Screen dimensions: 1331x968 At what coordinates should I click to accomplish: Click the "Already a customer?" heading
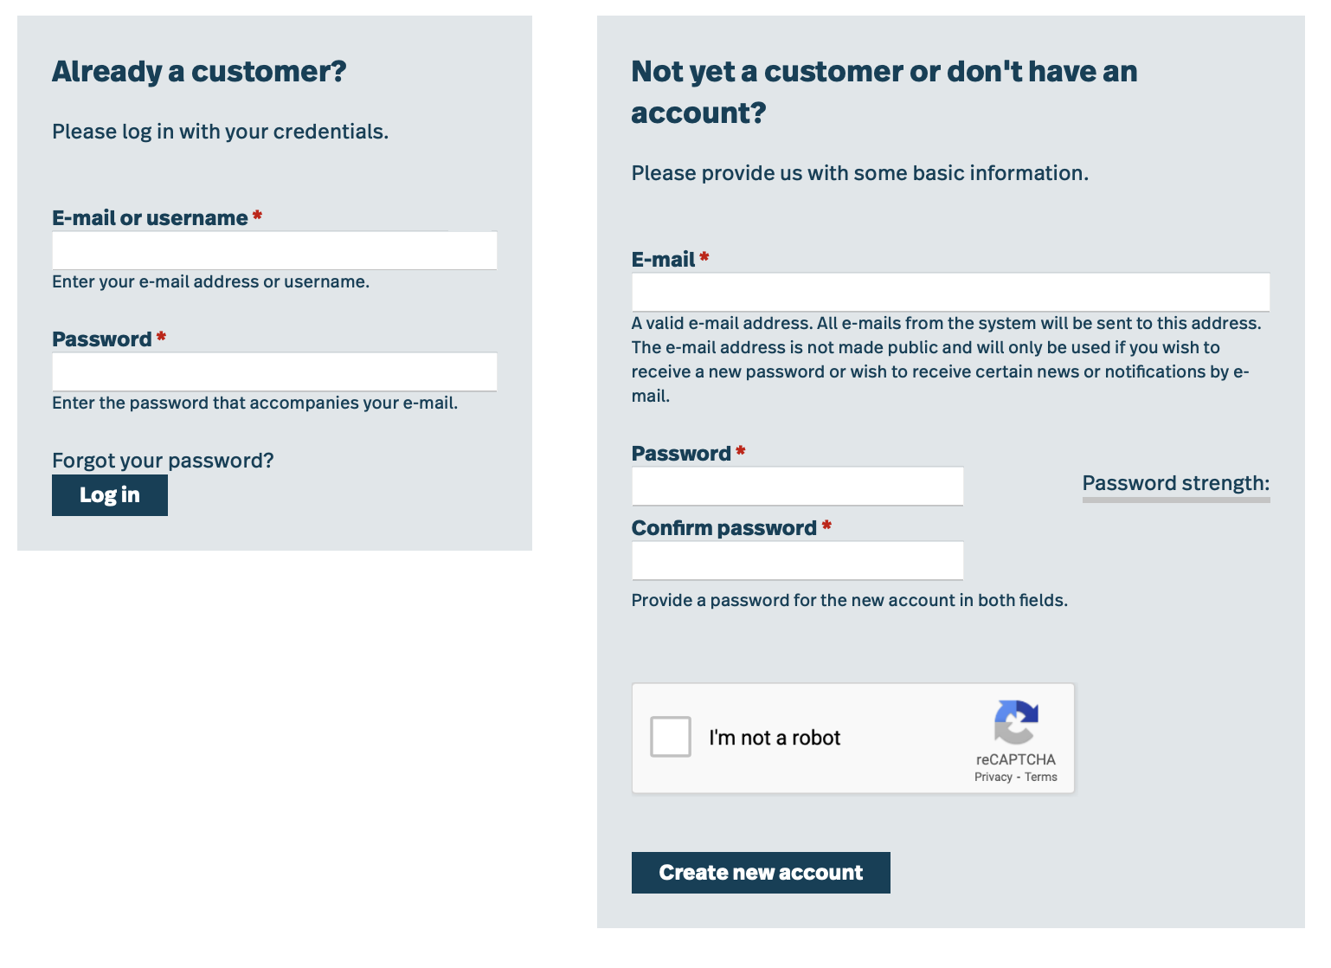199,71
